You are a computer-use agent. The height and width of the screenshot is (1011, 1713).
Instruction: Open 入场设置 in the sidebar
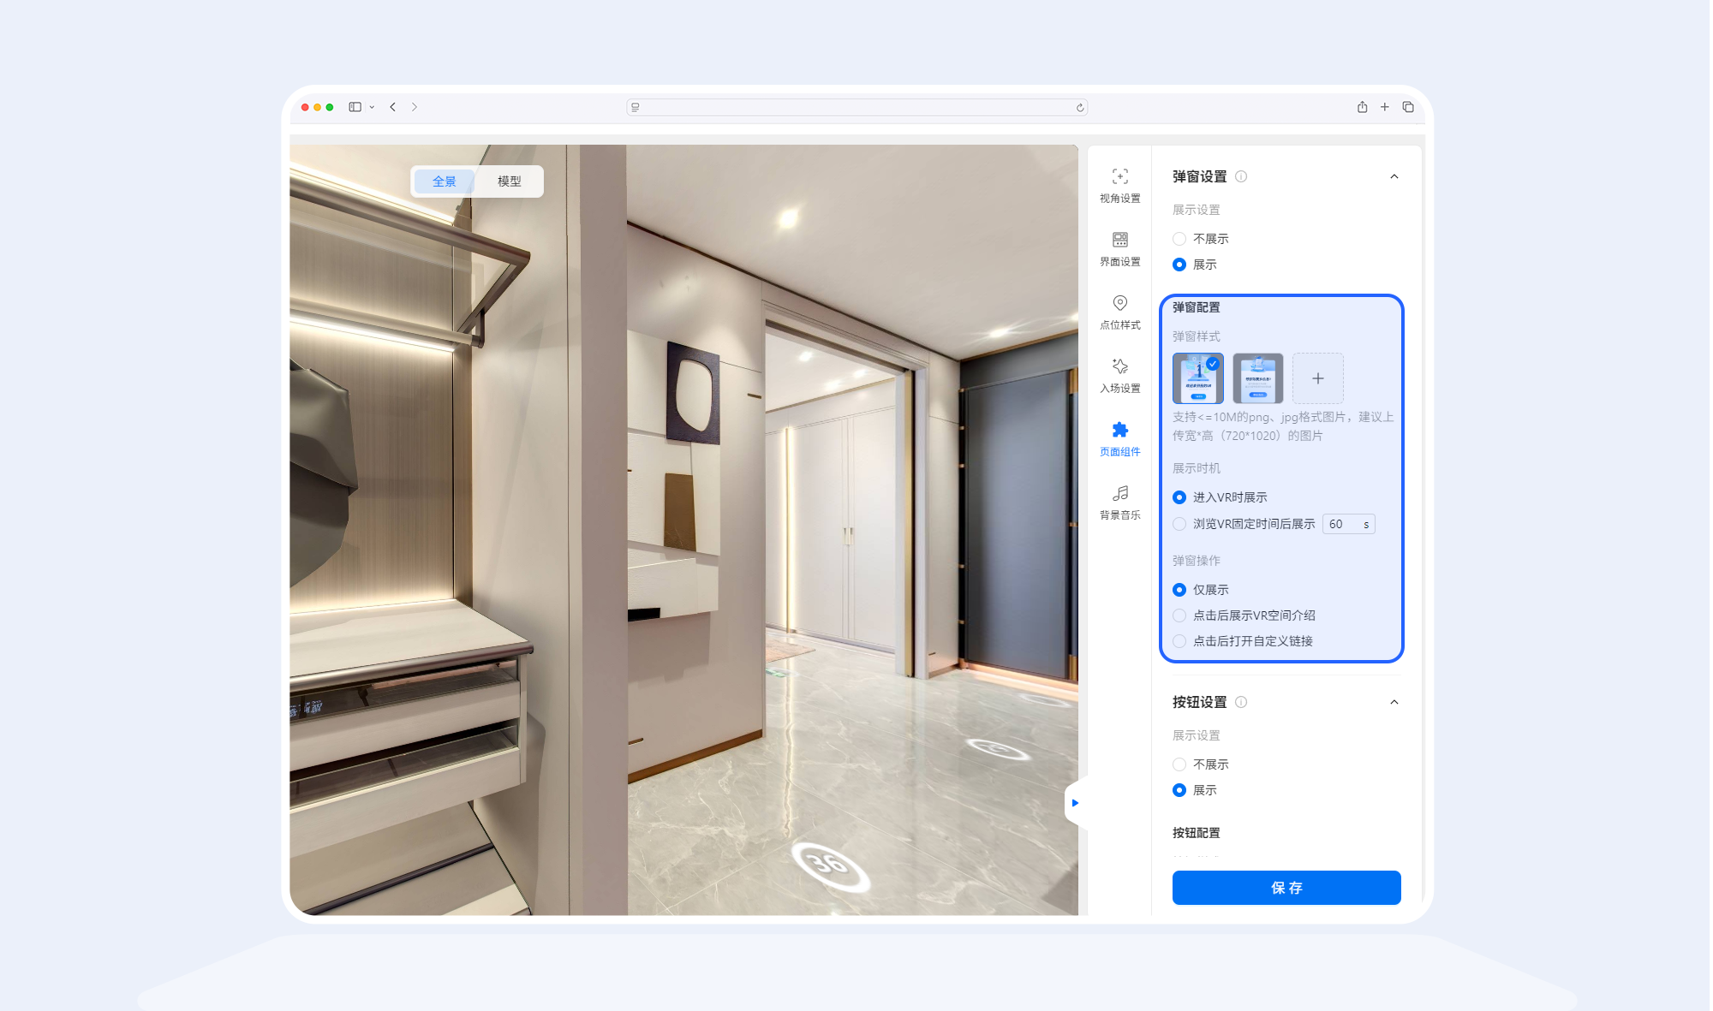(x=1119, y=375)
